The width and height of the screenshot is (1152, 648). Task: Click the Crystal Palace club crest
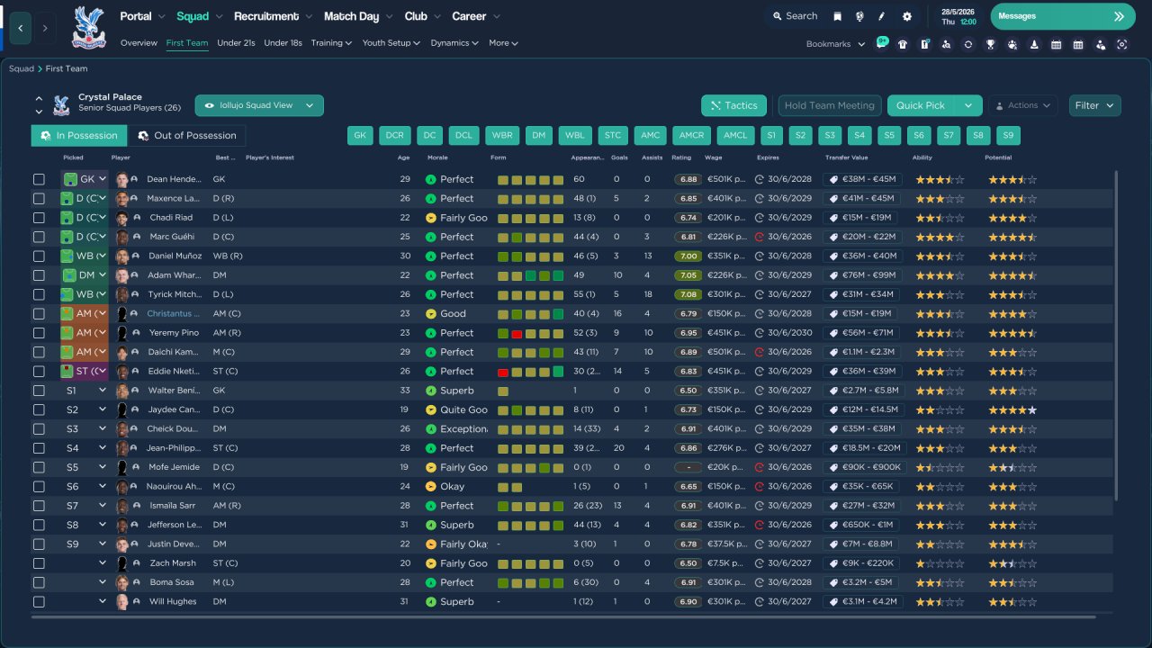click(88, 27)
